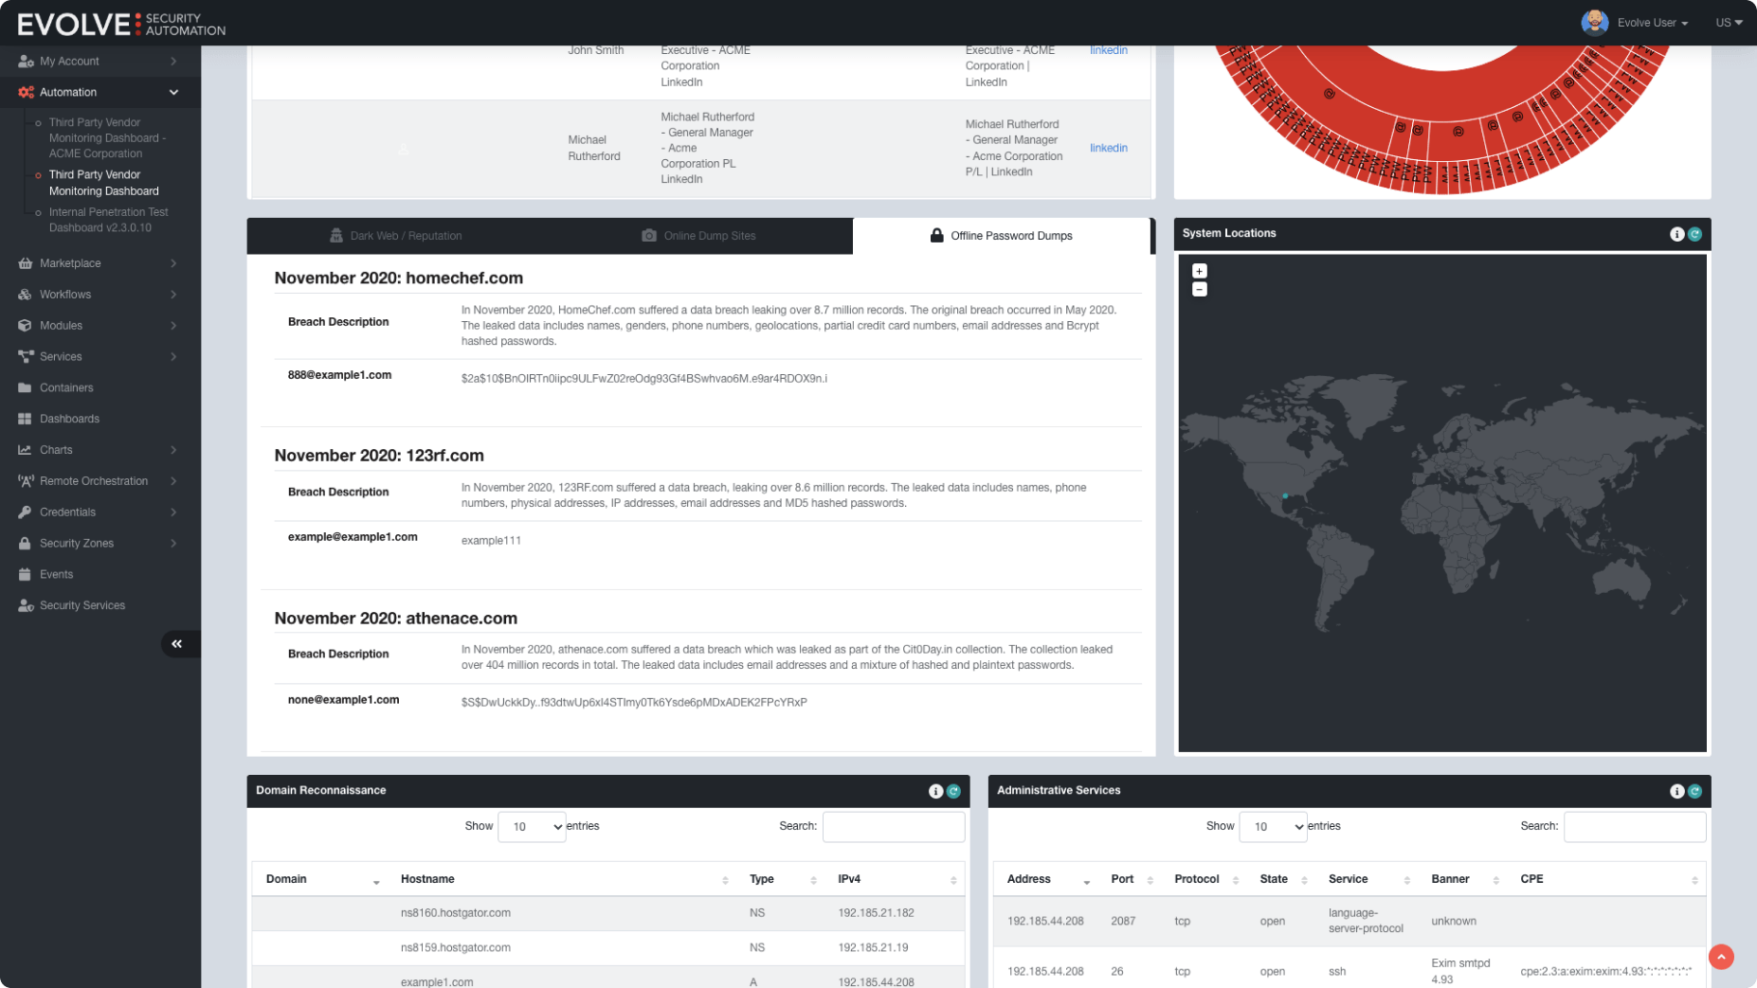This screenshot has height=988, width=1757.
Task: Refresh the System Locations panel
Action: click(1694, 234)
